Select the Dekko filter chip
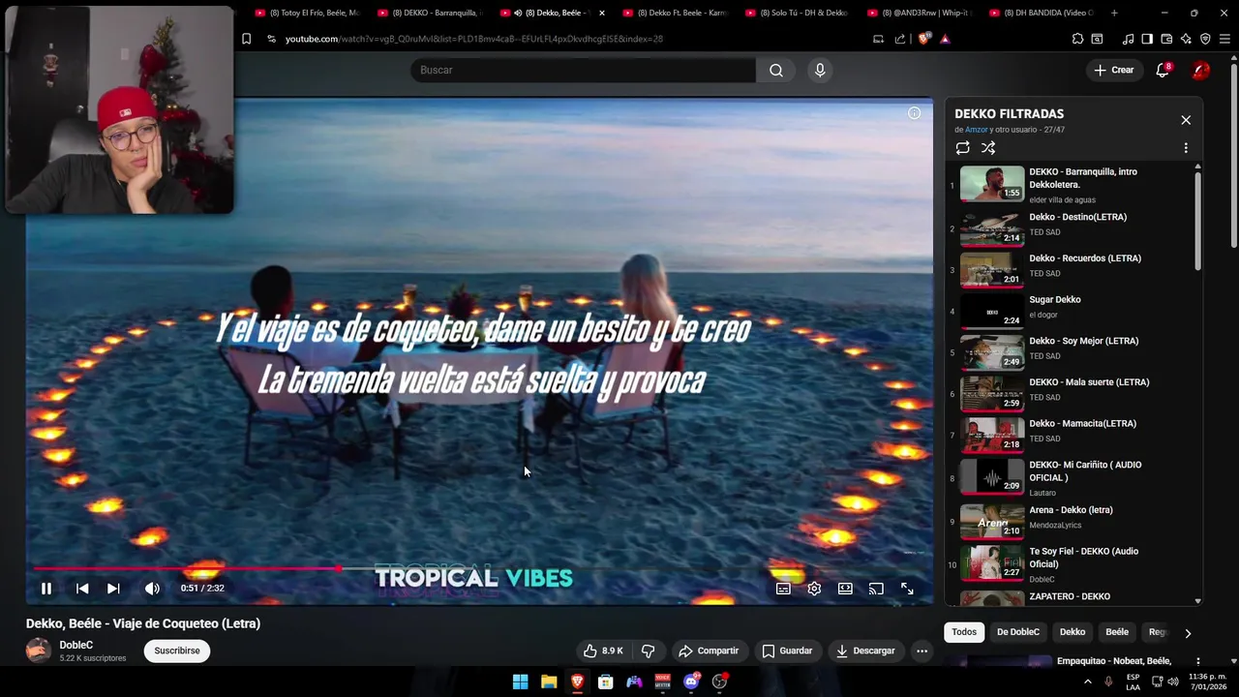 [x=1073, y=632]
